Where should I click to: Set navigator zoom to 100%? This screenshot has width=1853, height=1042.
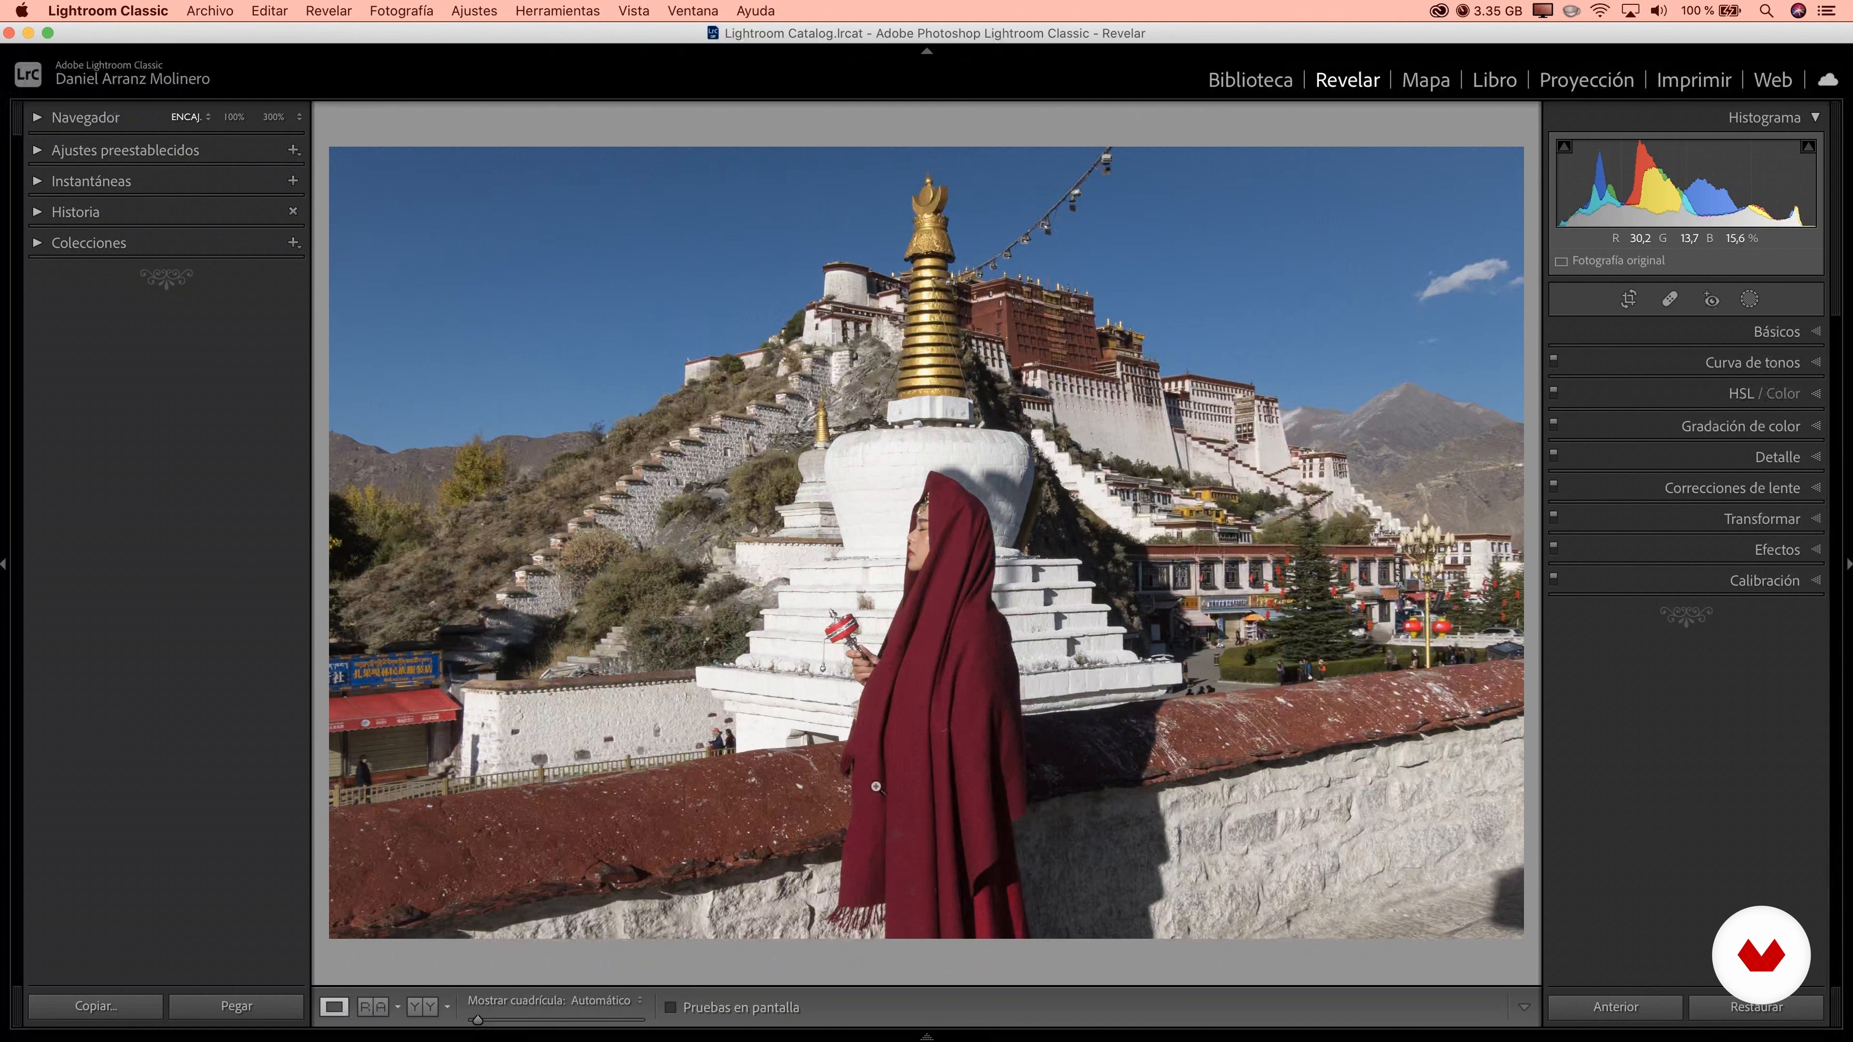coord(234,116)
